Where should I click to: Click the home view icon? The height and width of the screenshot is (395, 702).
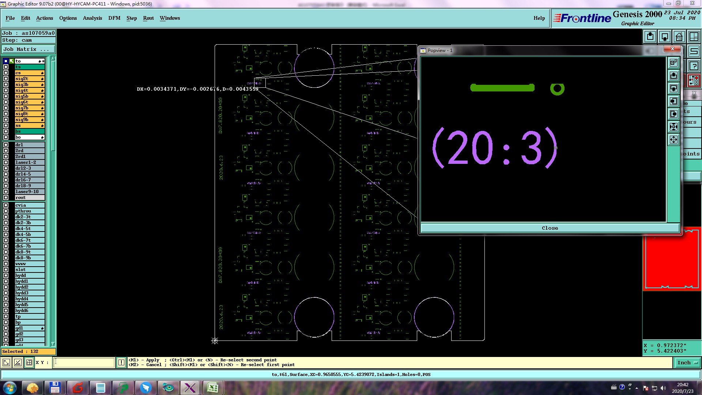click(679, 37)
